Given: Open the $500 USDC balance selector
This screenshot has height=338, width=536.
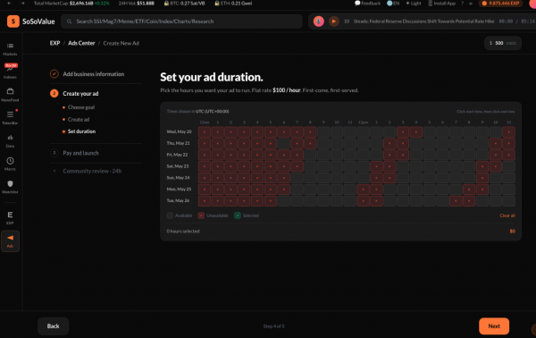Looking at the screenshot, I should pos(502,43).
